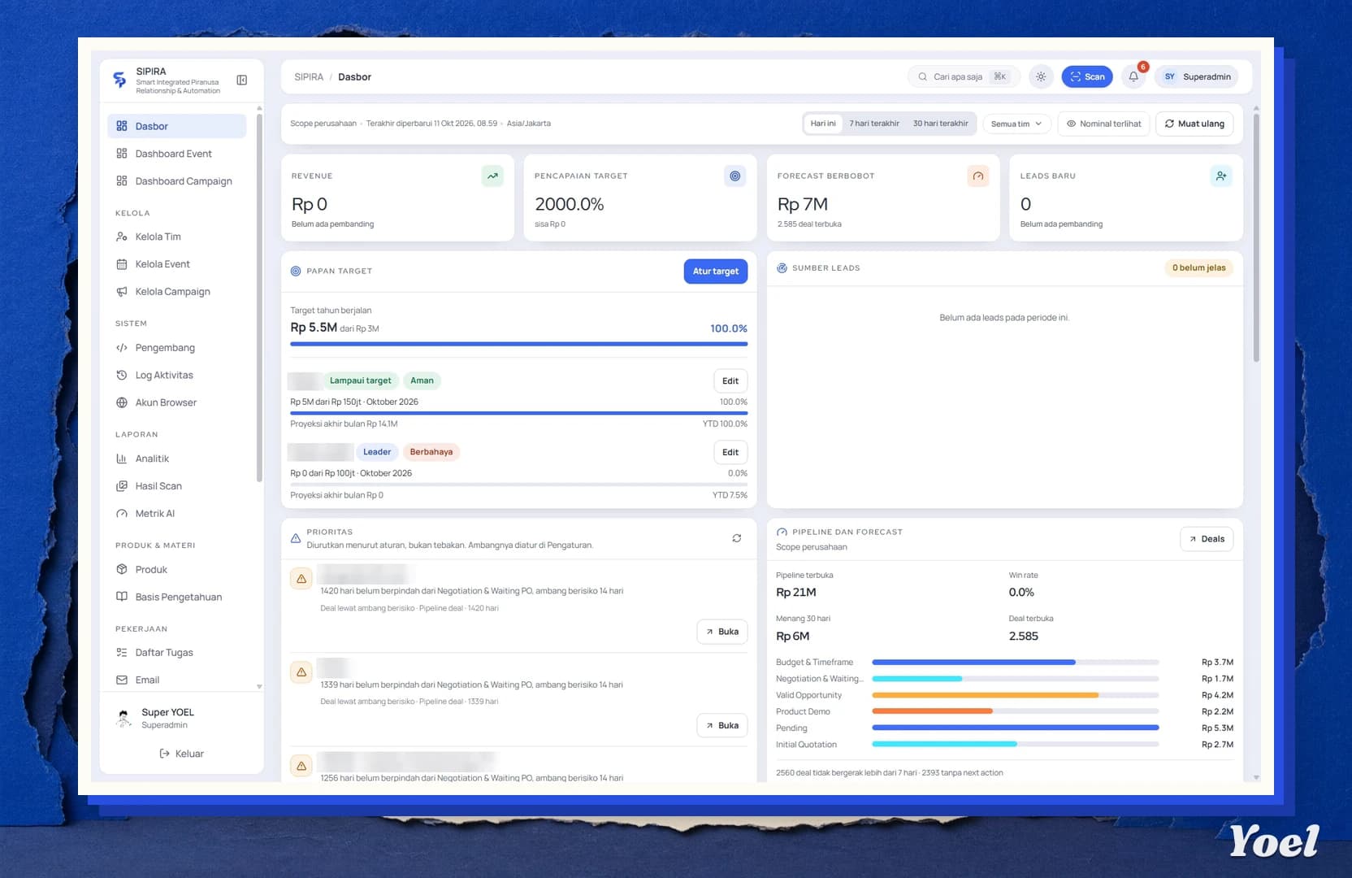The width and height of the screenshot is (1352, 878).
Task: Click the Kelola Campaign megaphone icon
Action: pyautogui.click(x=122, y=292)
